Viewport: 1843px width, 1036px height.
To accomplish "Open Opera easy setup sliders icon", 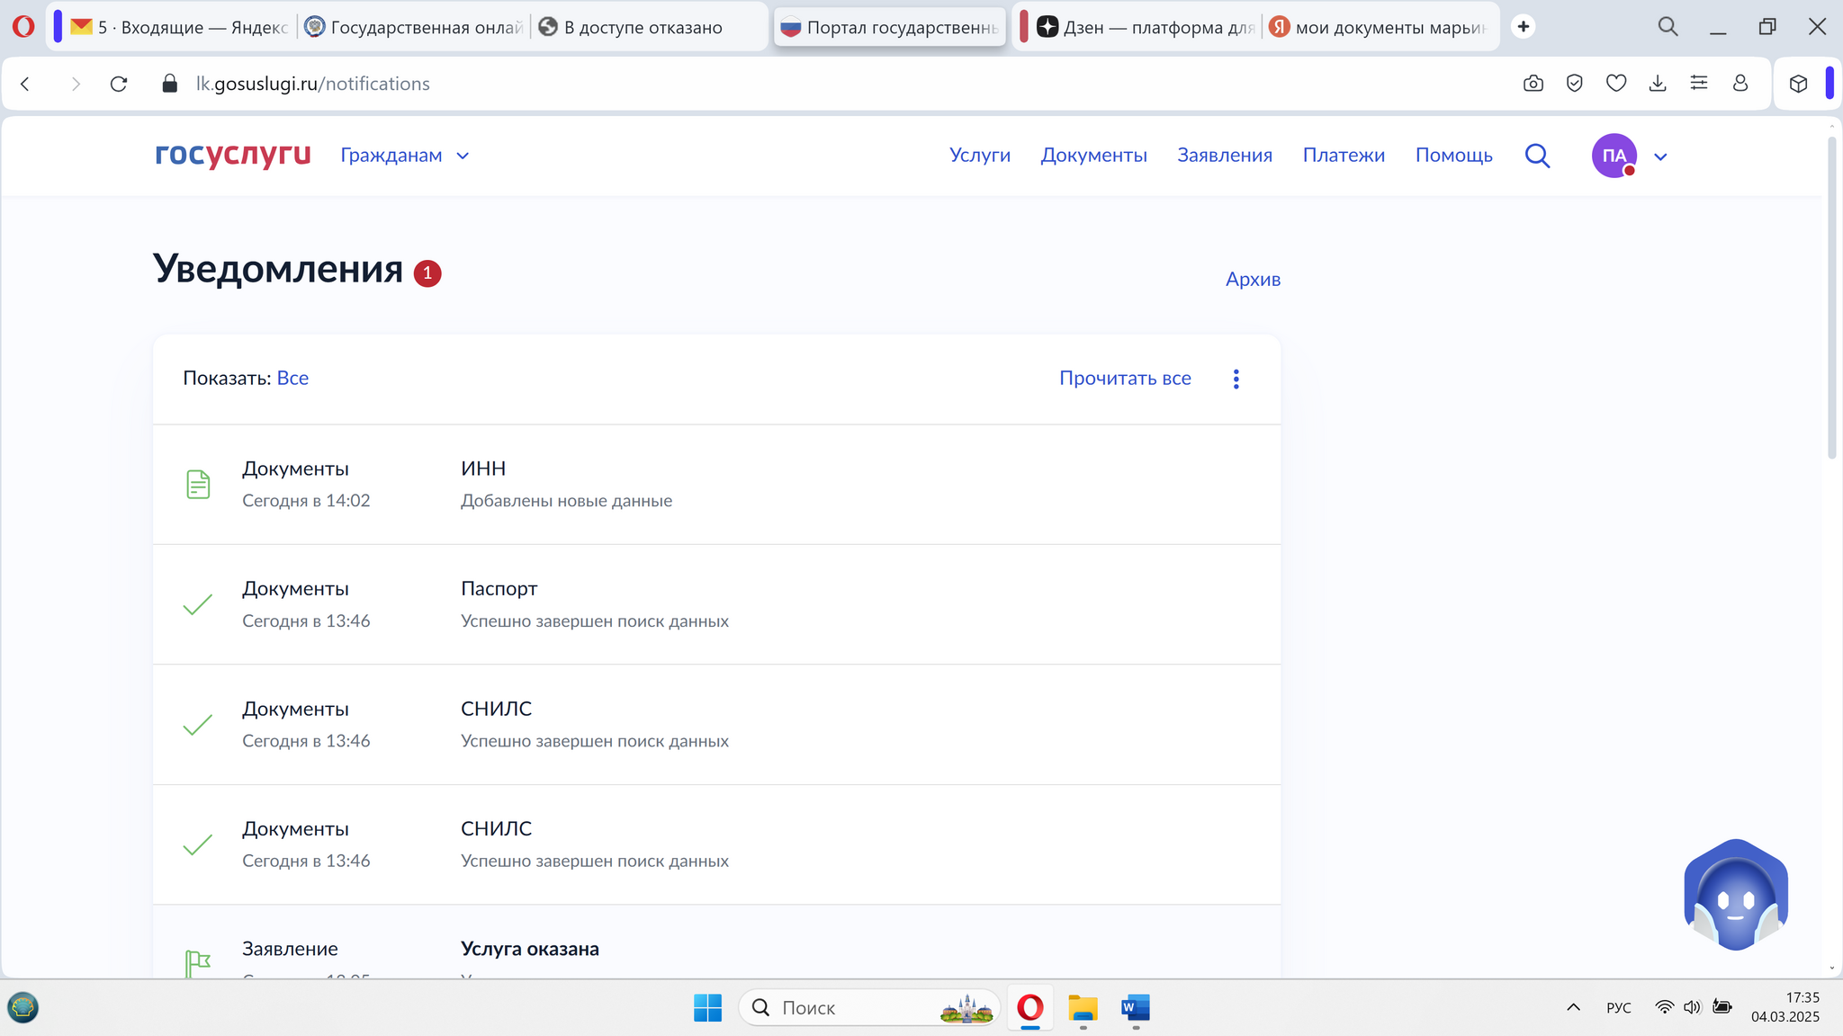I will point(1699,84).
